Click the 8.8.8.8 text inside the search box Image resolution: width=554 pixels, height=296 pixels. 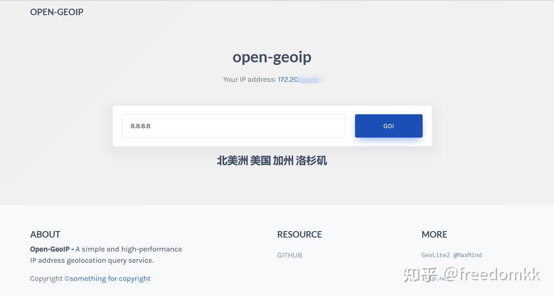click(x=140, y=126)
